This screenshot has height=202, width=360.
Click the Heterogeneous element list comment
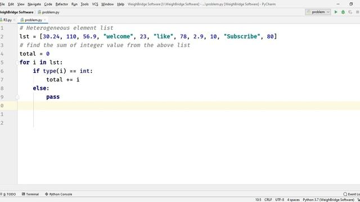66,28
